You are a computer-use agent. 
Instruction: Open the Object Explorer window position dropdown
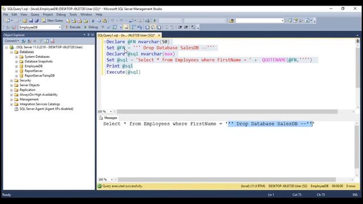[x=85, y=35]
